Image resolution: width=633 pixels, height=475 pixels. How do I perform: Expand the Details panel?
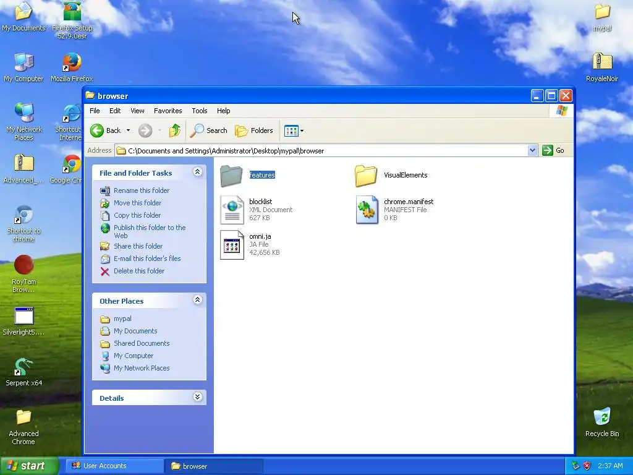tap(197, 397)
